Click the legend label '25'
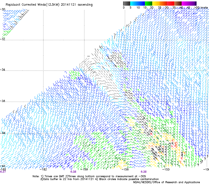Screen dimensions: 209x184 pos(160,8)
